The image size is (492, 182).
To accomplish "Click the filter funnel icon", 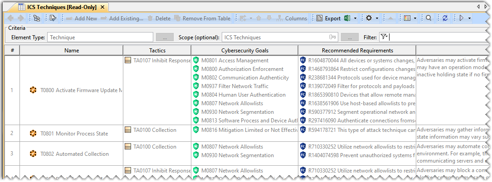I will (384, 37).
